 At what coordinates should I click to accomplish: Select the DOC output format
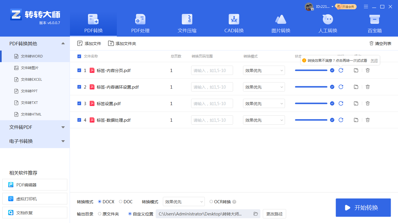pos(121,202)
